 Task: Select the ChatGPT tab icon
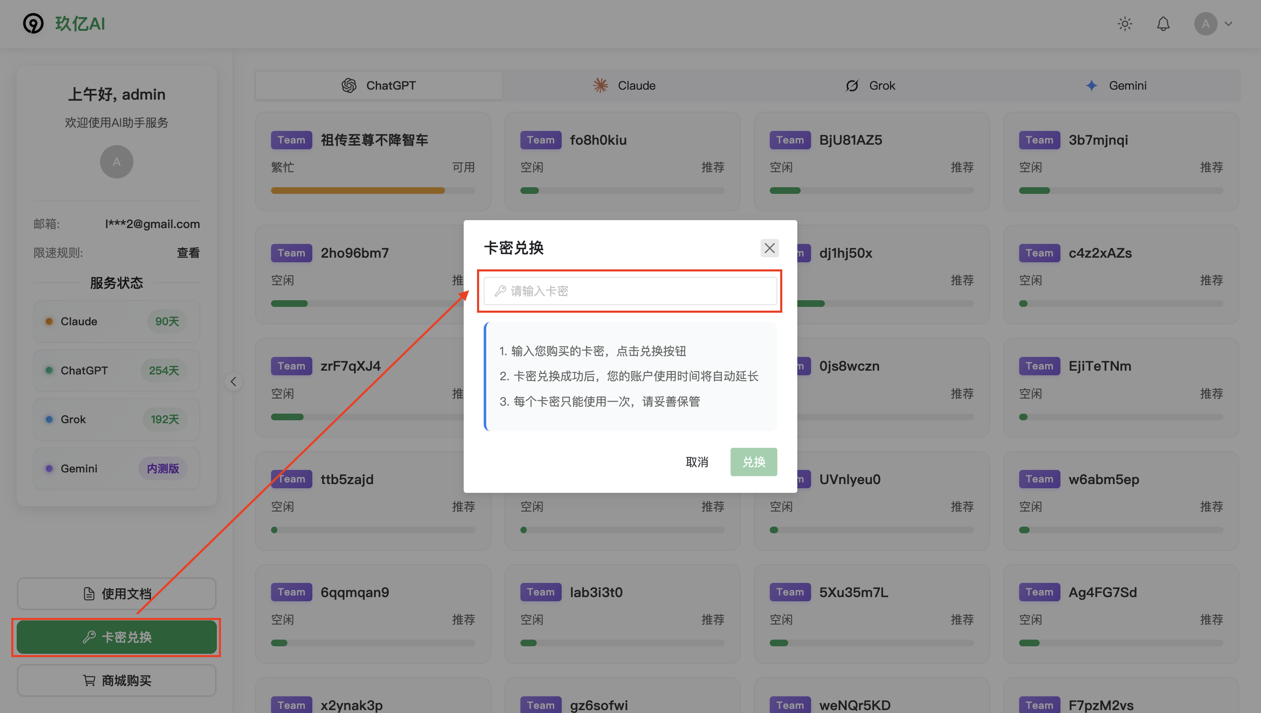tap(349, 86)
